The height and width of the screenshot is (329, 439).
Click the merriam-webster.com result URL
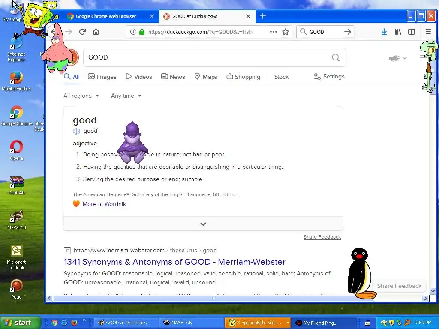[145, 250]
